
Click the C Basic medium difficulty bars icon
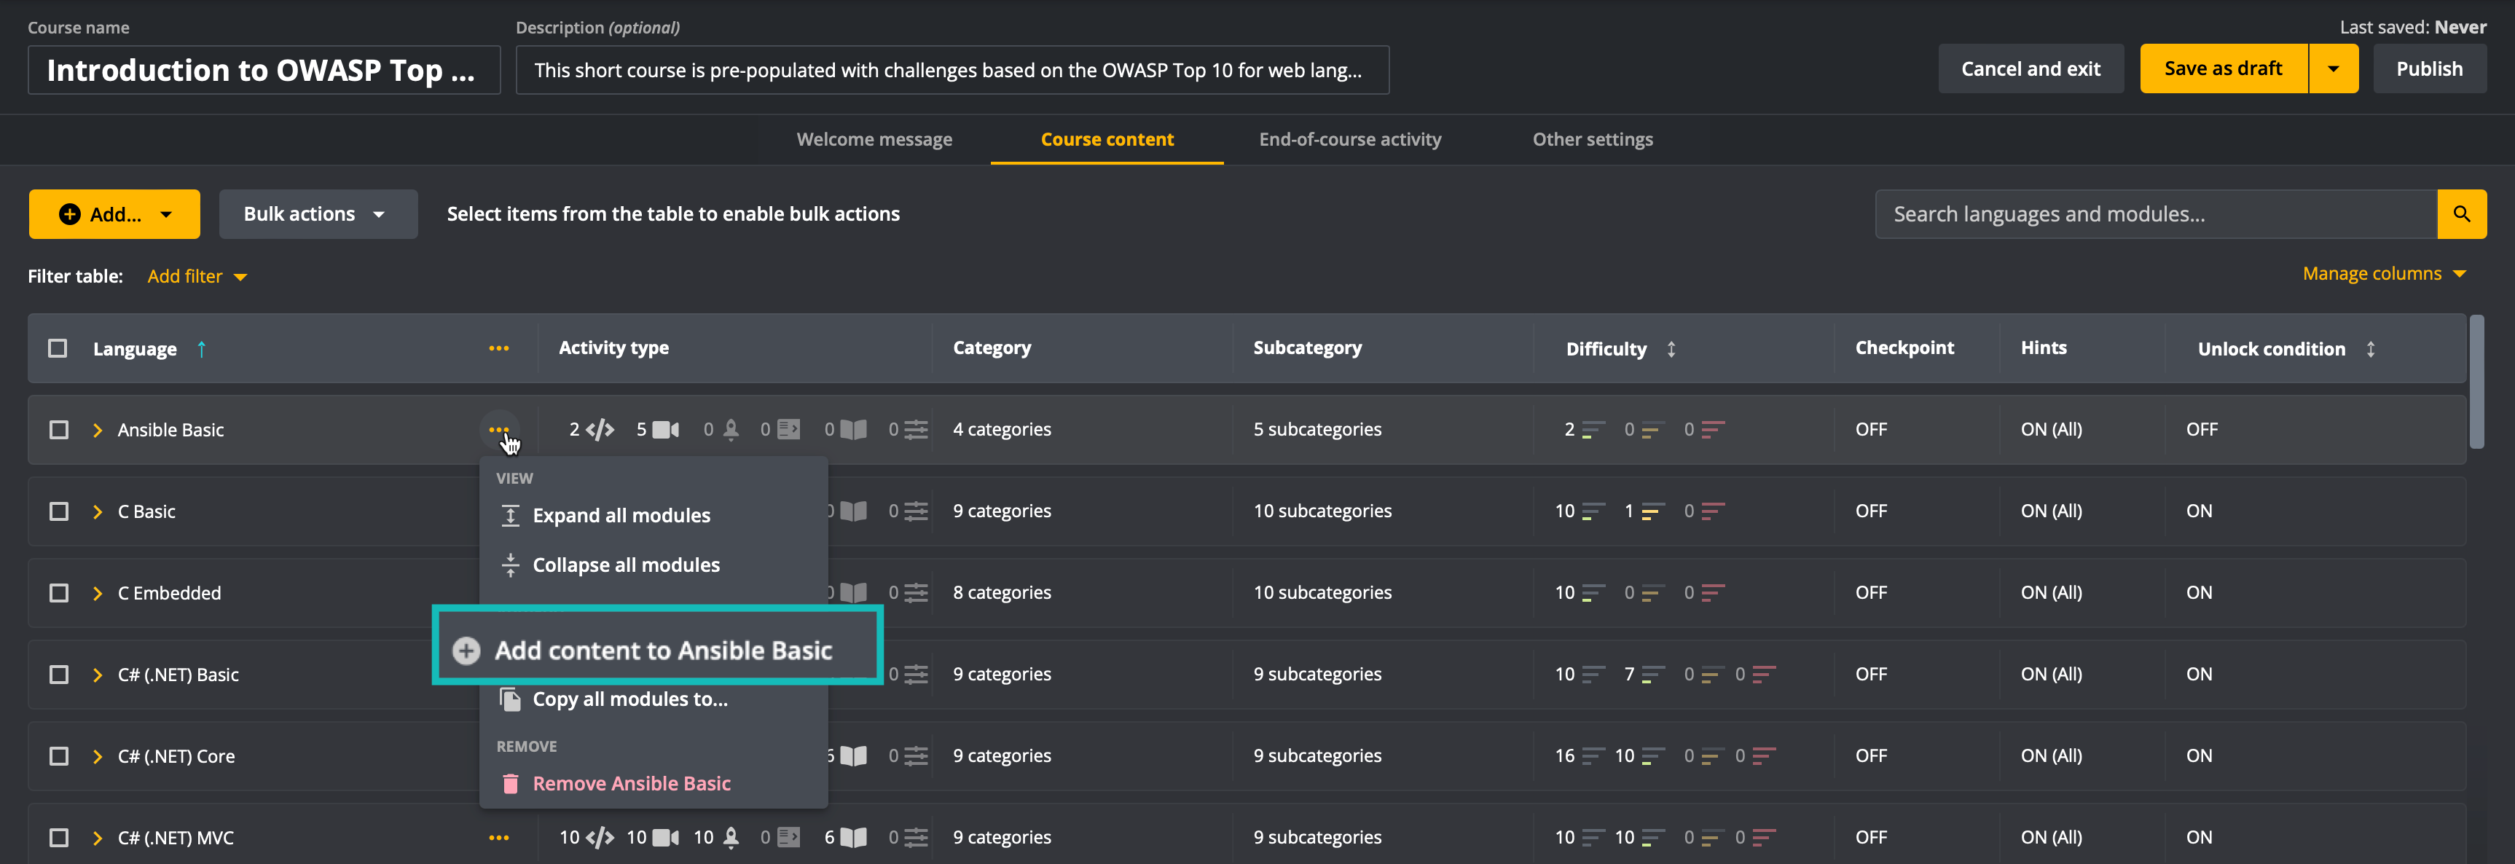(x=1653, y=511)
